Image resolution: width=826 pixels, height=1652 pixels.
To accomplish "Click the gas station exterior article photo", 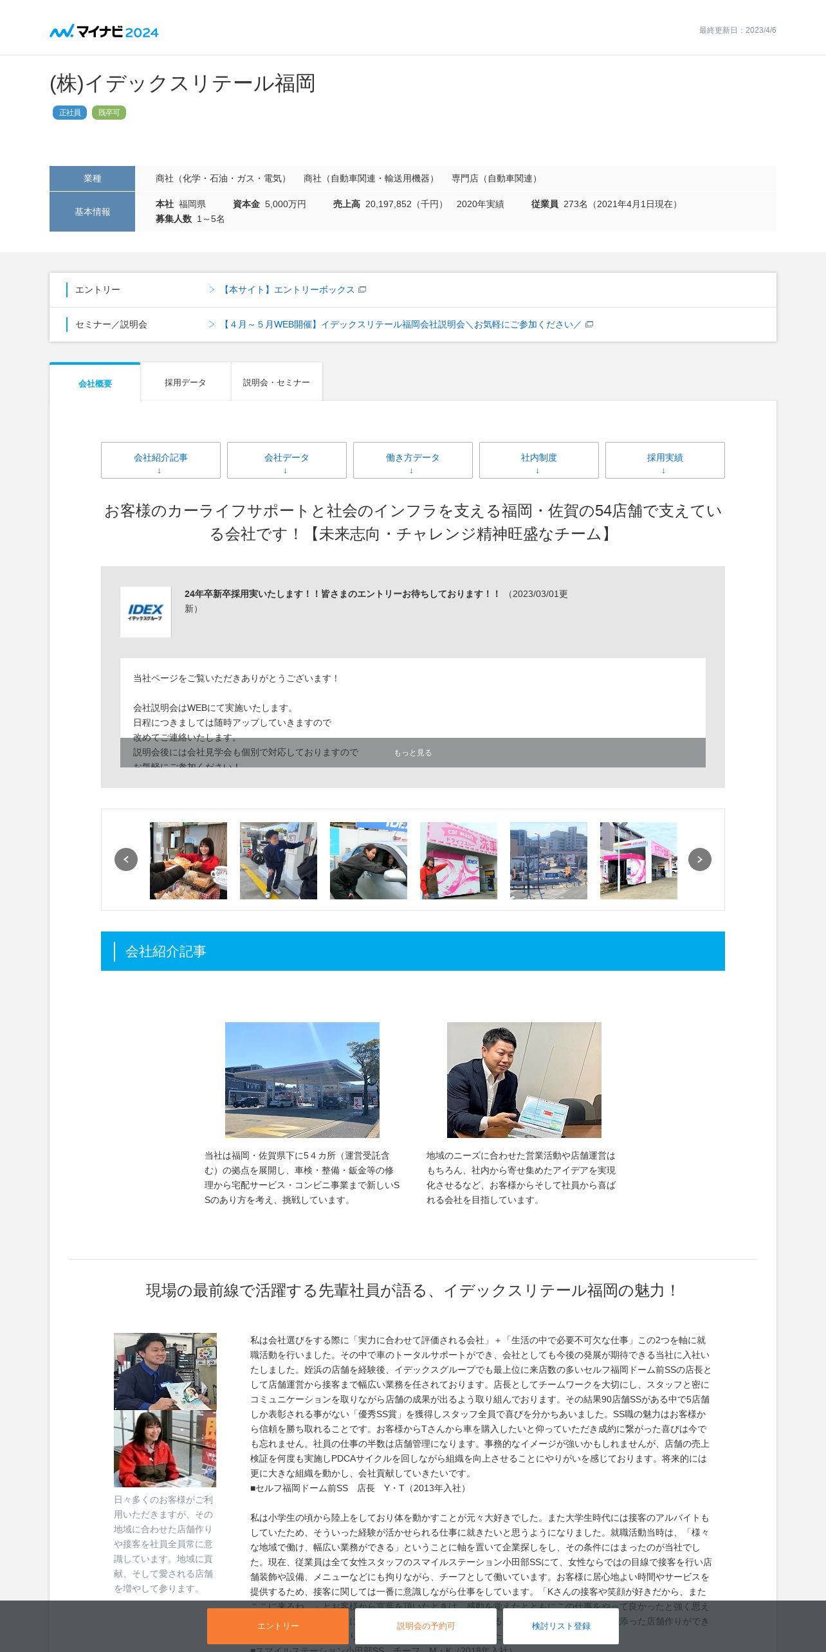I will 302,1080.
